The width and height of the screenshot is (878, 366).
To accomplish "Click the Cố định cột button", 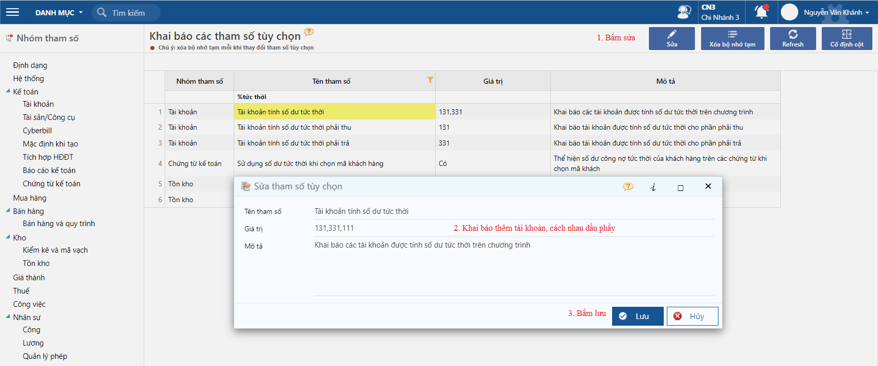I will [x=846, y=38].
